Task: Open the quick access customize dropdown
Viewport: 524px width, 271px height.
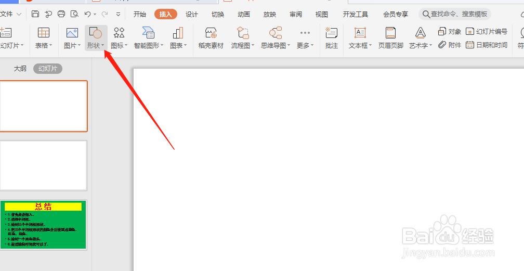Action: 118,15
